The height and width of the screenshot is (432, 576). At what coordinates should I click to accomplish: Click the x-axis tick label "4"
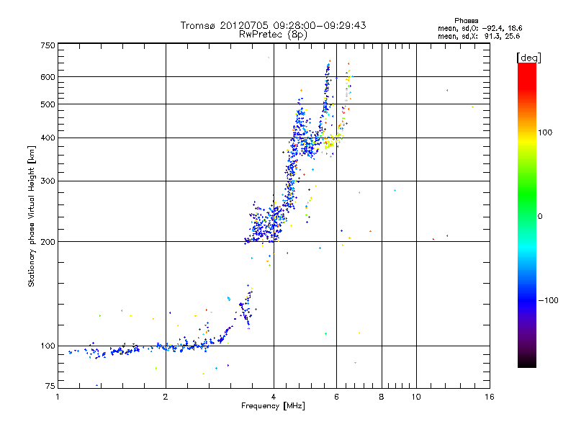click(274, 397)
